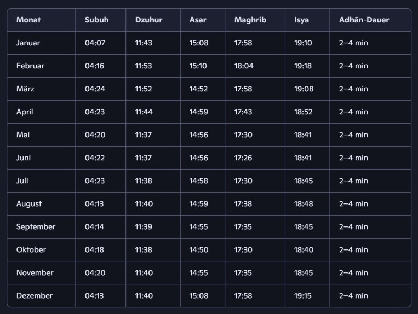Click April Isya time 18:52
This screenshot has width=418, height=314.
(x=303, y=112)
